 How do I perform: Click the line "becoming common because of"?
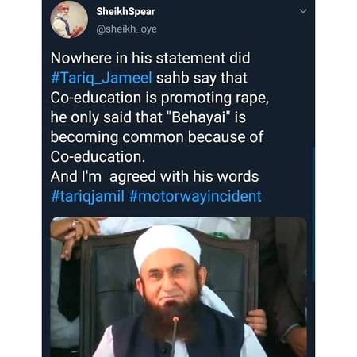coord(157,137)
